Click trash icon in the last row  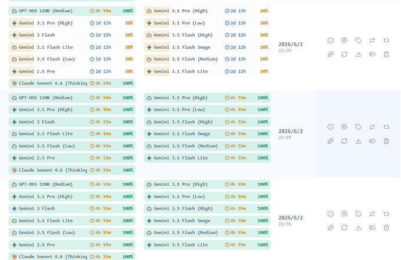386,228
